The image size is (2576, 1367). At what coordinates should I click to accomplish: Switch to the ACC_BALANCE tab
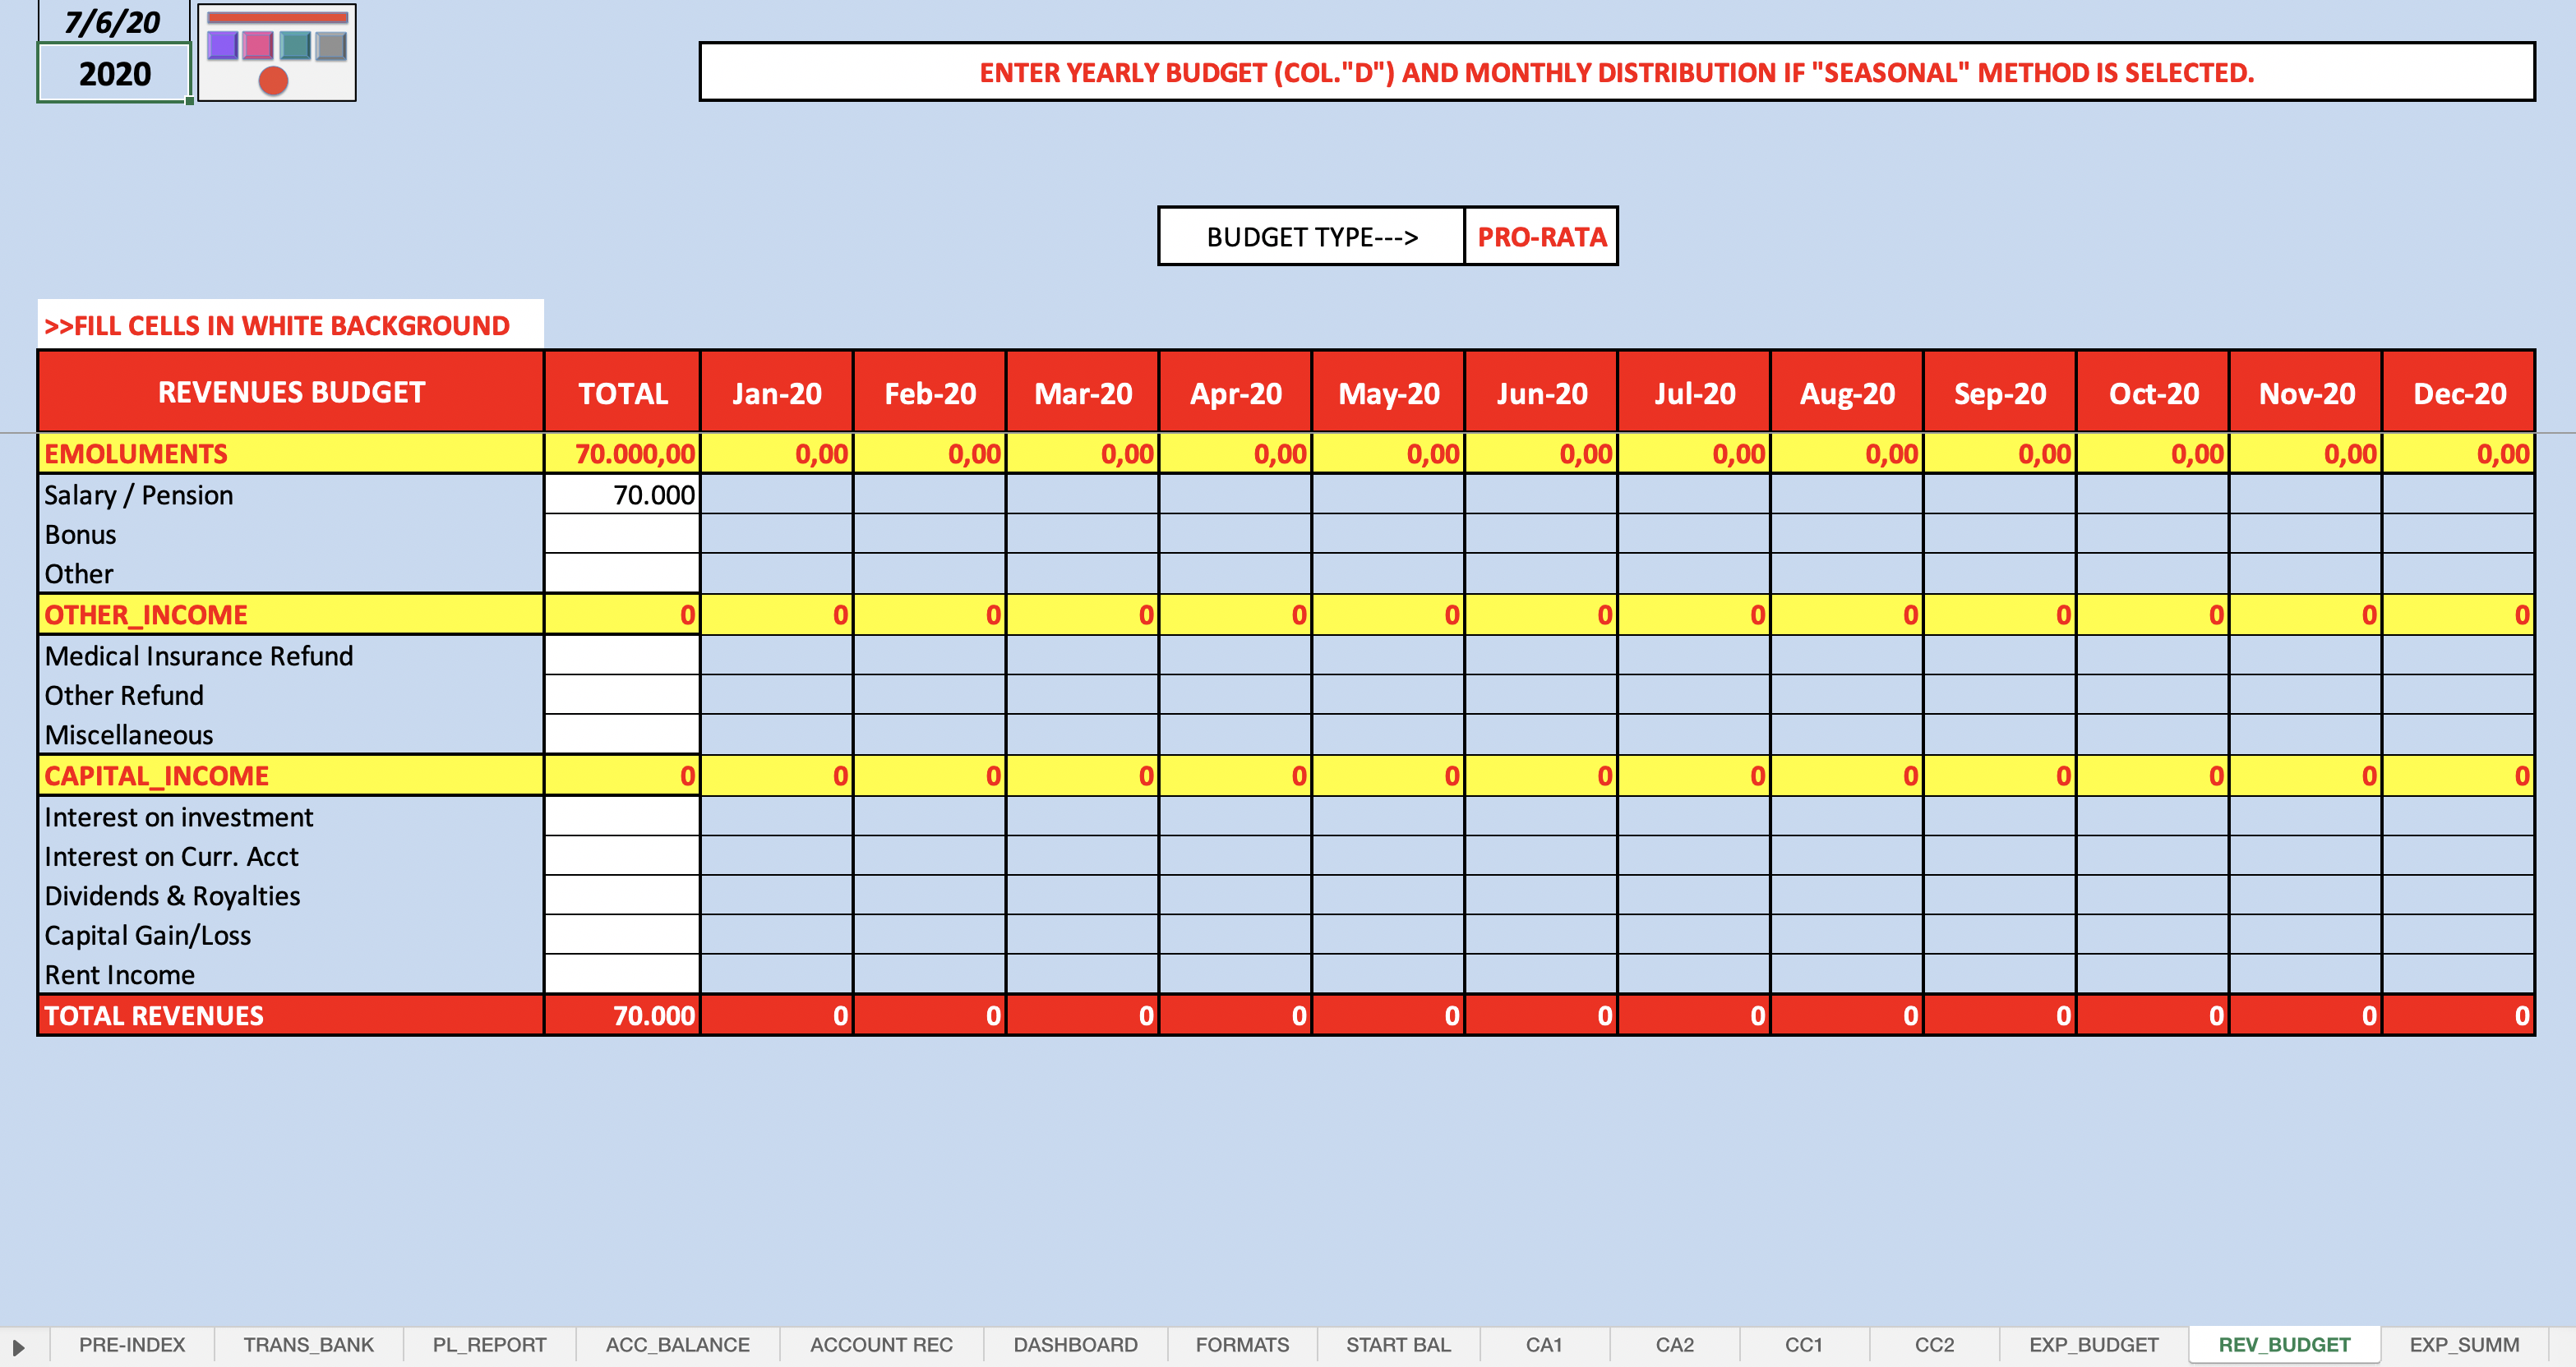tap(677, 1345)
